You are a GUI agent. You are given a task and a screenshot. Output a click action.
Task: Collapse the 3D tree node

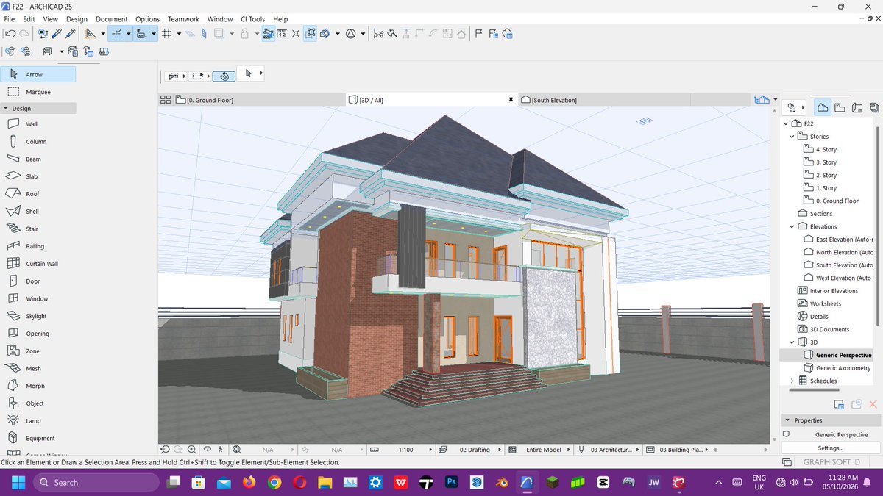tap(792, 342)
